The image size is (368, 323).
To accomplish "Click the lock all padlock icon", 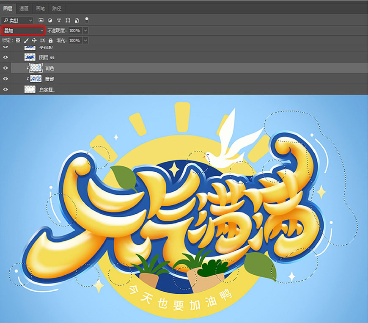I will click(x=50, y=40).
